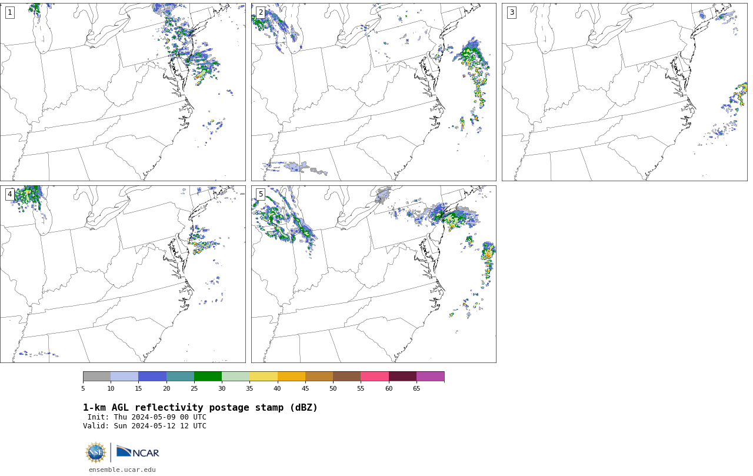Open ensemble member 4 reflectivity map
This screenshot has width=753, height=476.
(122, 274)
